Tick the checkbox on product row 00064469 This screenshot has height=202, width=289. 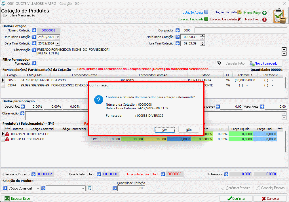click(x=280, y=134)
